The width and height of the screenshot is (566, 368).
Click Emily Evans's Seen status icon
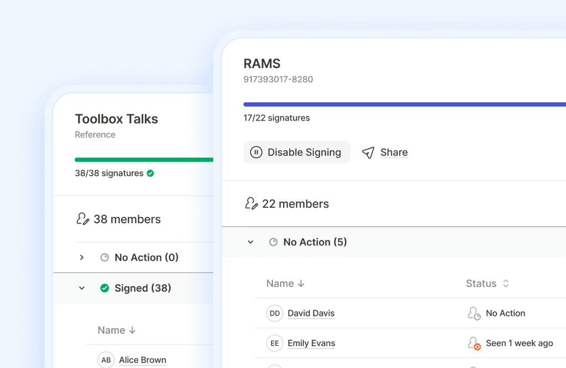(x=474, y=343)
